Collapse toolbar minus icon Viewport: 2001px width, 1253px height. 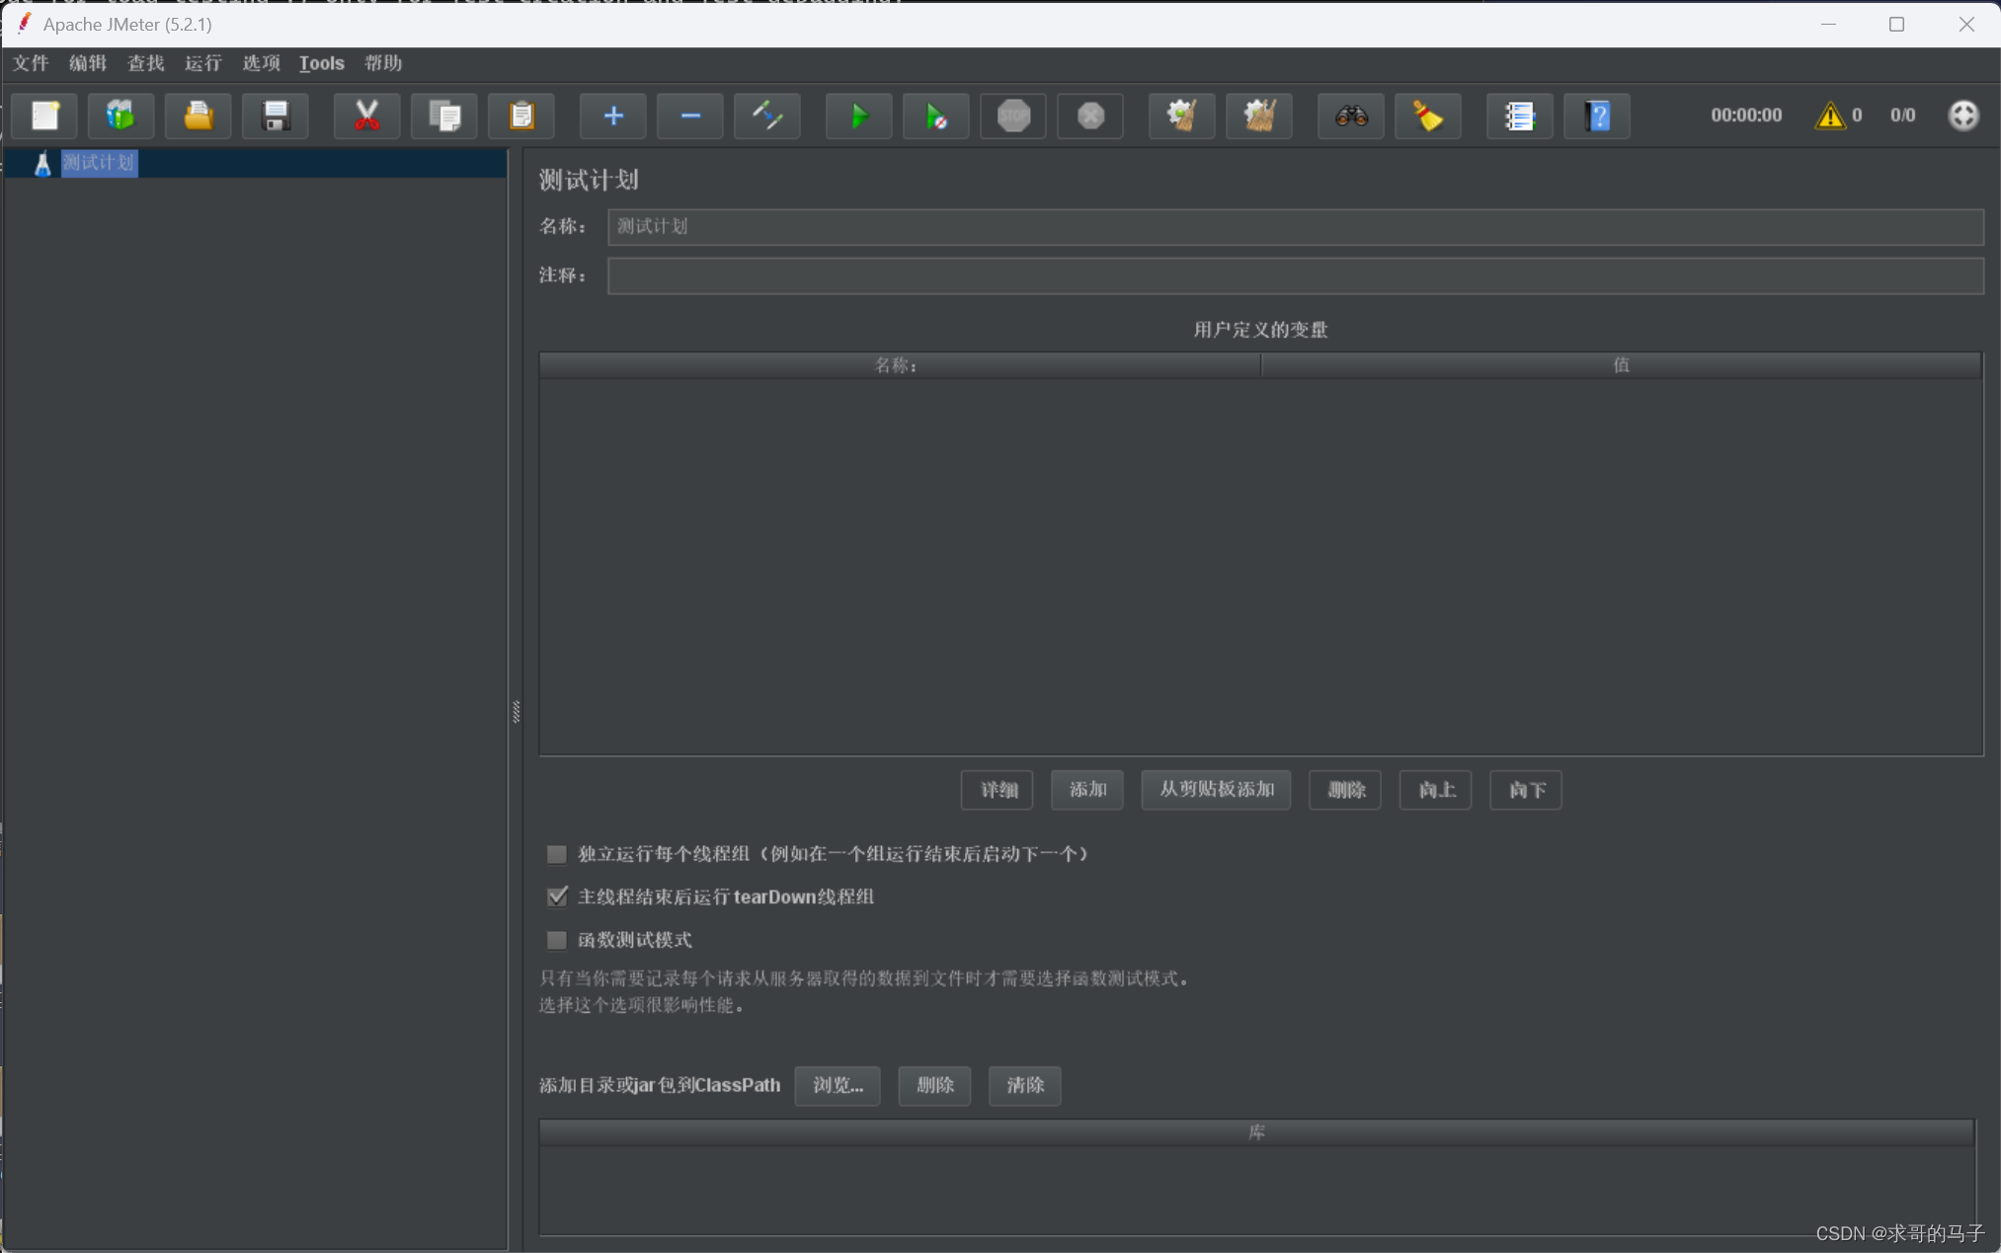tap(690, 116)
